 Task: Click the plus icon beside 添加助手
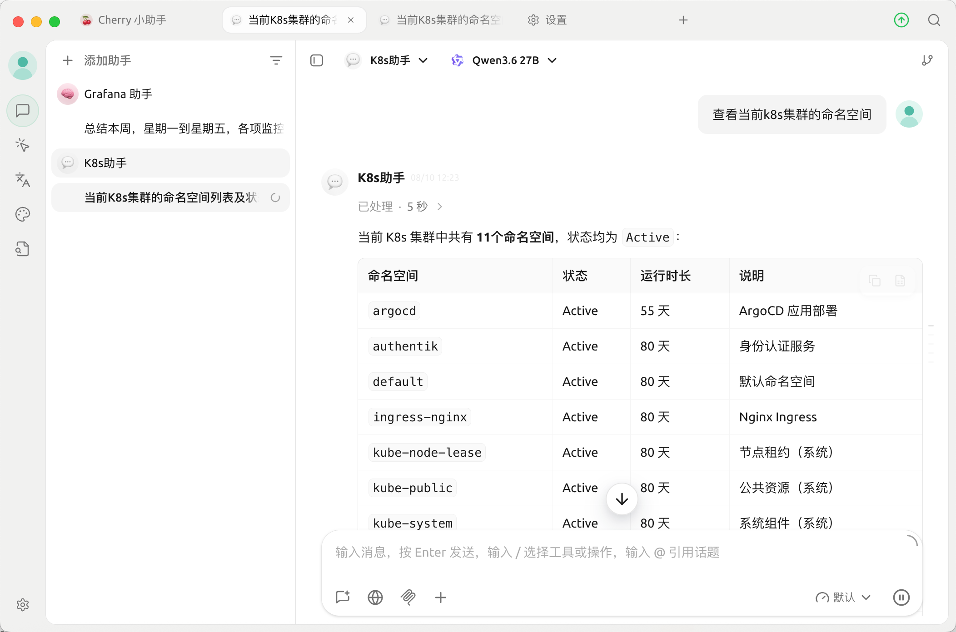coord(68,60)
